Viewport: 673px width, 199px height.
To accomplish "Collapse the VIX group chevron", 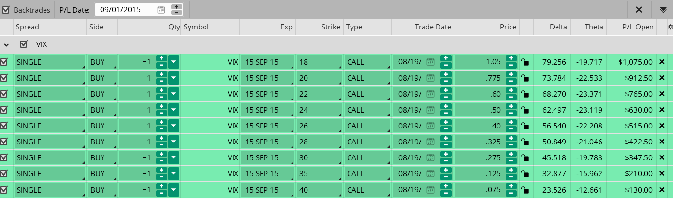I will click(6, 45).
